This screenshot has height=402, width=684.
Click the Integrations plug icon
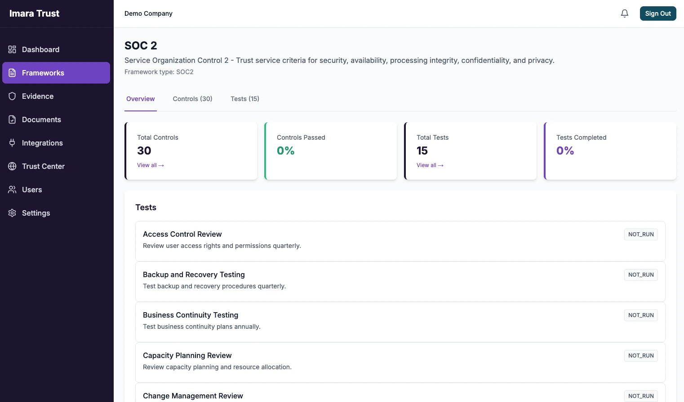pos(12,143)
